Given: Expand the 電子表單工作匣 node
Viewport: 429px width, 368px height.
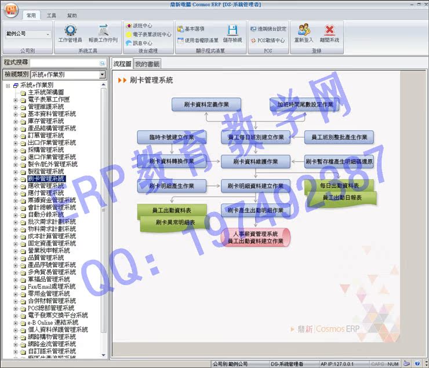Looking at the screenshot, I should [16, 100].
